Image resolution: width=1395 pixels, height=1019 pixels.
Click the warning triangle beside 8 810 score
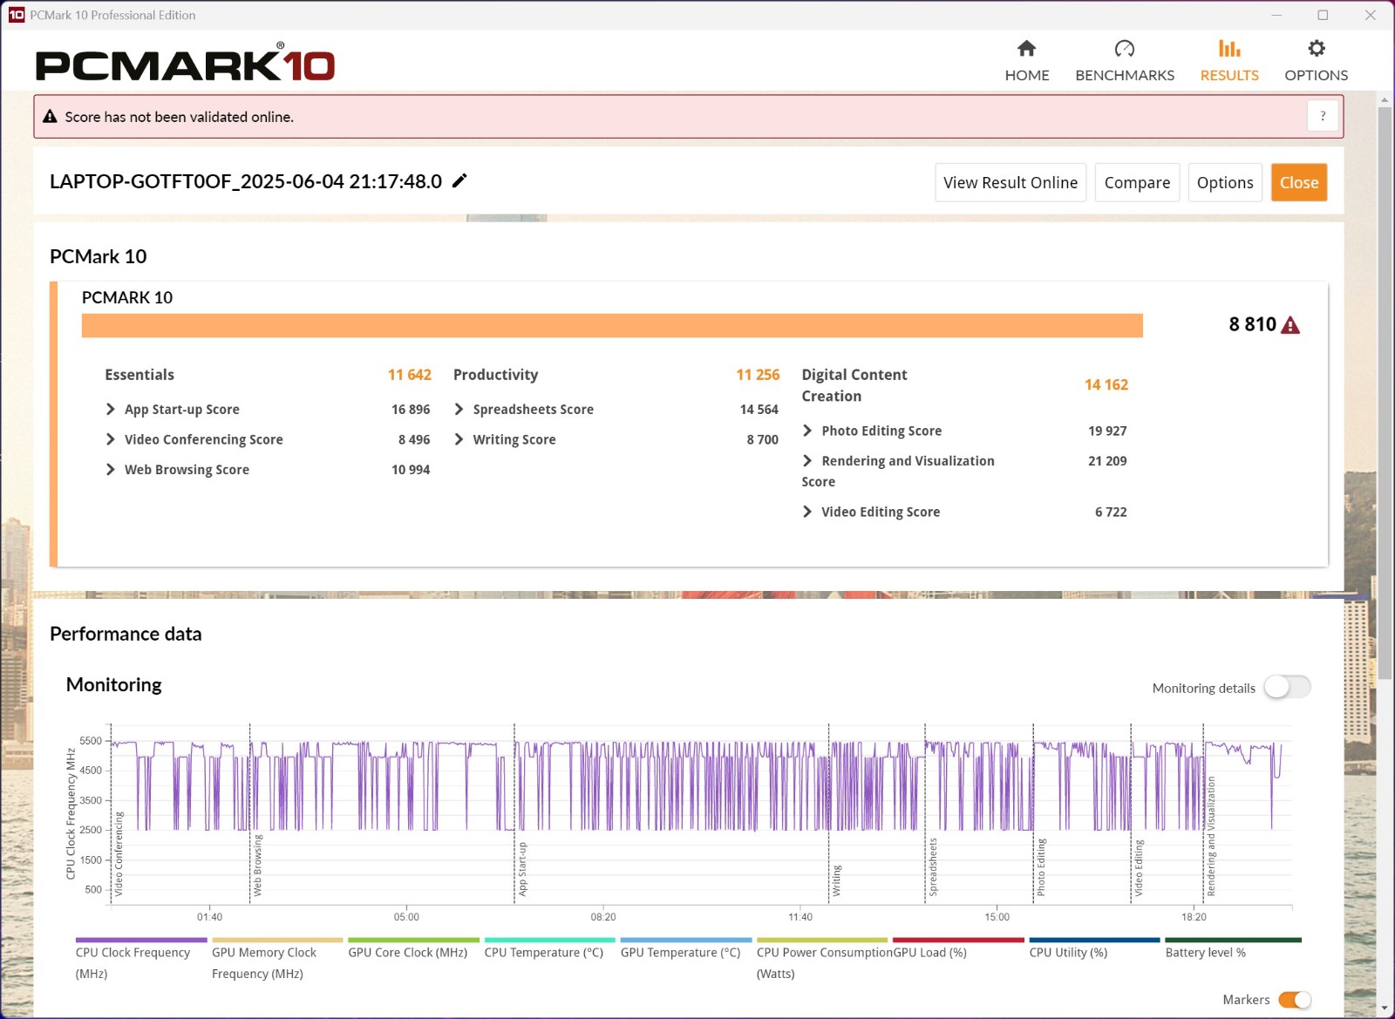1290,325
